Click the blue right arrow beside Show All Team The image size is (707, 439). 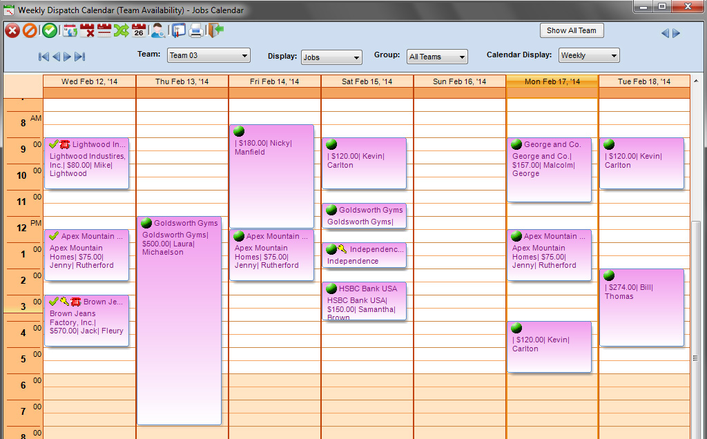point(676,33)
